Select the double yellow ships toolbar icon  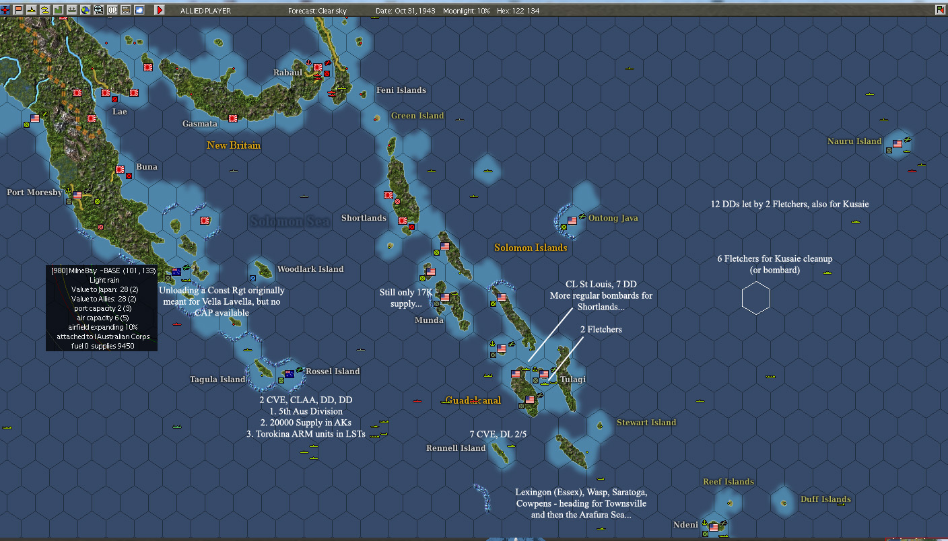point(45,10)
